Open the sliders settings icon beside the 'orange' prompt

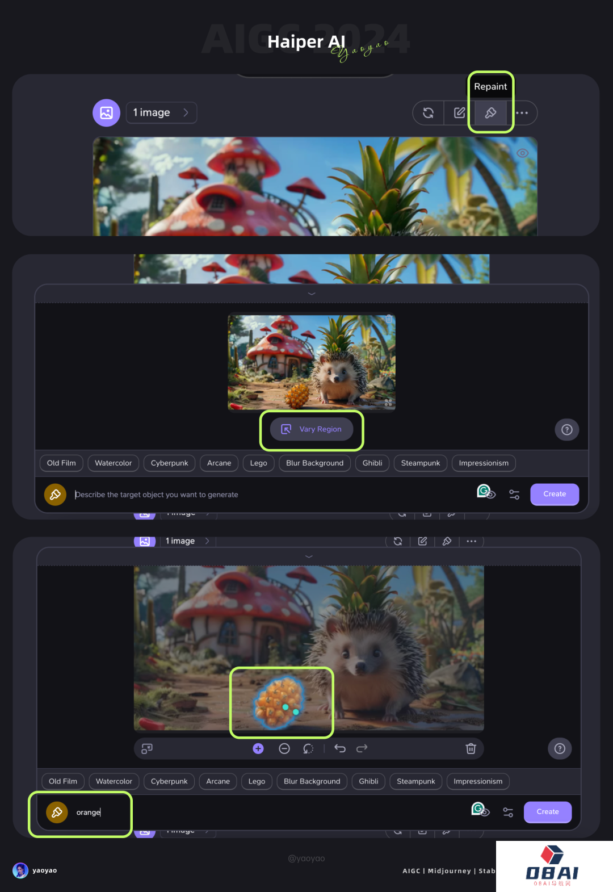coord(508,813)
